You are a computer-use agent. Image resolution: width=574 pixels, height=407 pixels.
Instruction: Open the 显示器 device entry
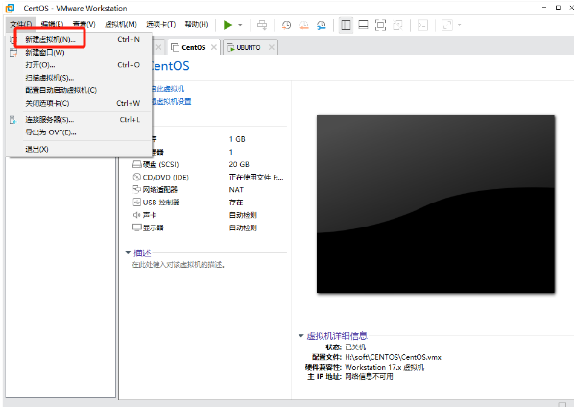coord(153,227)
